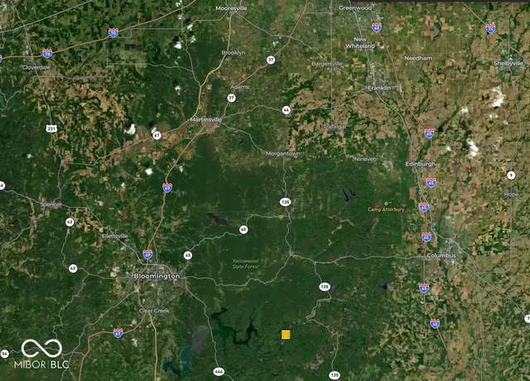Click the Martinsville town label
Viewport: 530px width, 381px height.
pyautogui.click(x=206, y=119)
